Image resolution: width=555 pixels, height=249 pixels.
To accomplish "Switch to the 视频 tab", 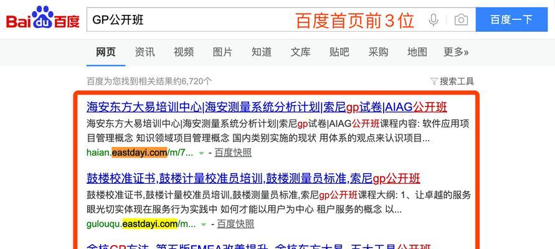I will pyautogui.click(x=184, y=52).
